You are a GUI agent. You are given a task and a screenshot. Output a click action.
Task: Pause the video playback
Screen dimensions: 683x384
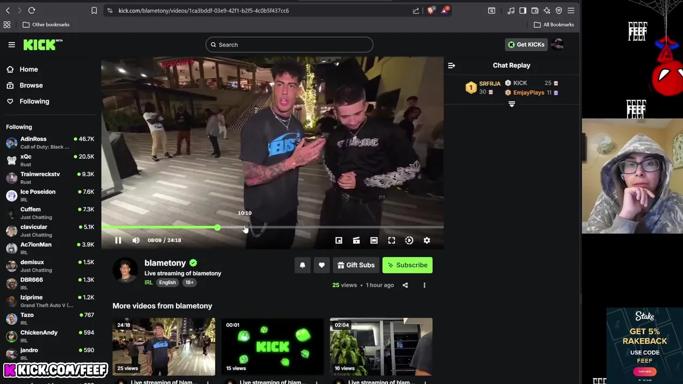coord(118,241)
